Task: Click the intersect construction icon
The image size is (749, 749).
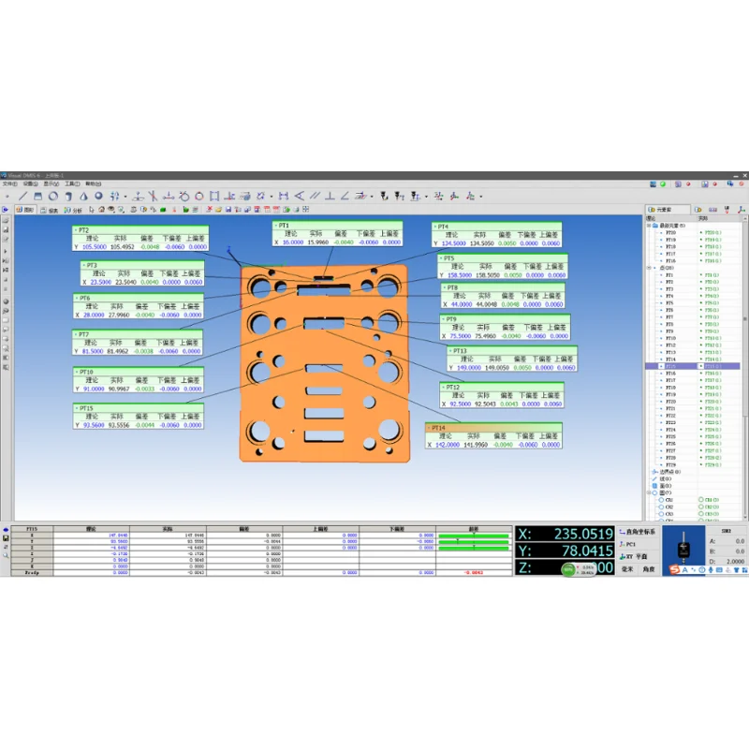Action: click(x=153, y=196)
